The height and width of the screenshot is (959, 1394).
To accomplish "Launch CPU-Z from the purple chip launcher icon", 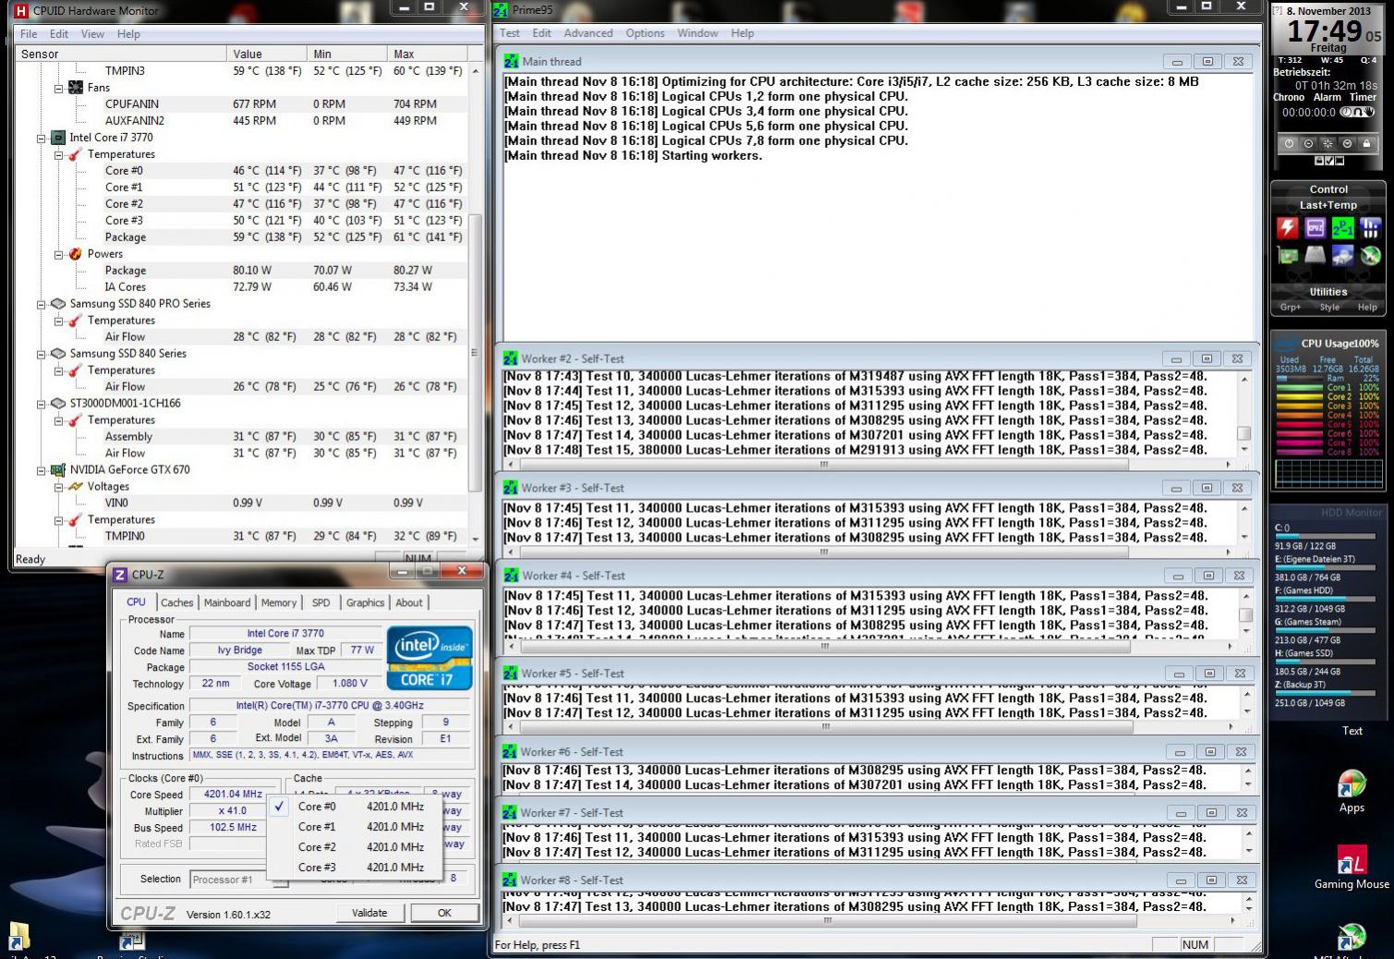I will pyautogui.click(x=1315, y=228).
